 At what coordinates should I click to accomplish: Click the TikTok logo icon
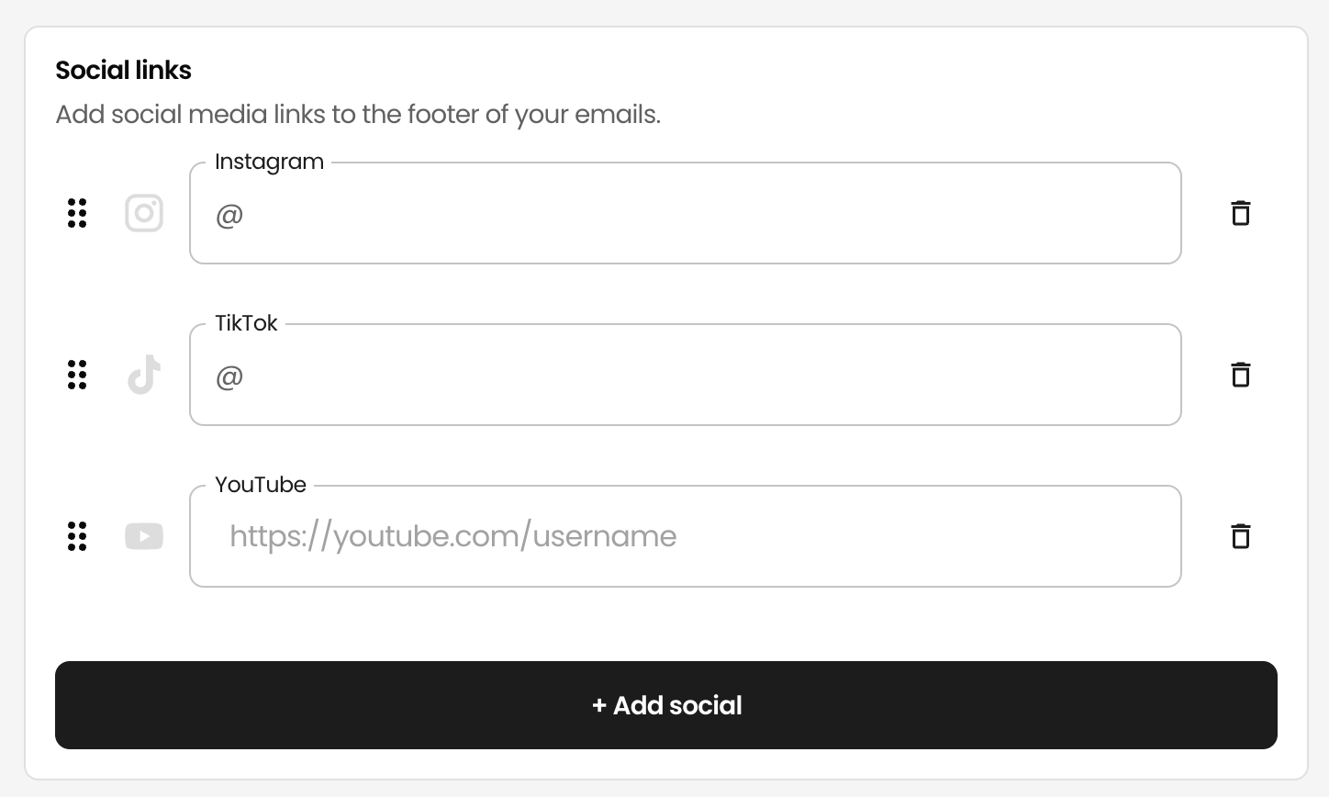[x=144, y=375]
